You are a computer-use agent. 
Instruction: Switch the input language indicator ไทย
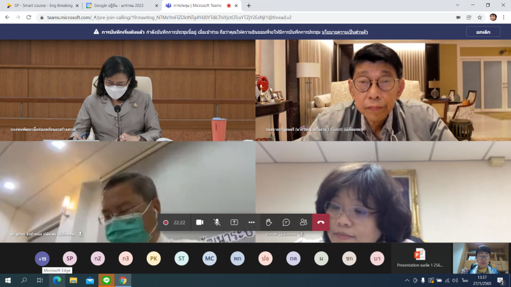tap(465, 281)
